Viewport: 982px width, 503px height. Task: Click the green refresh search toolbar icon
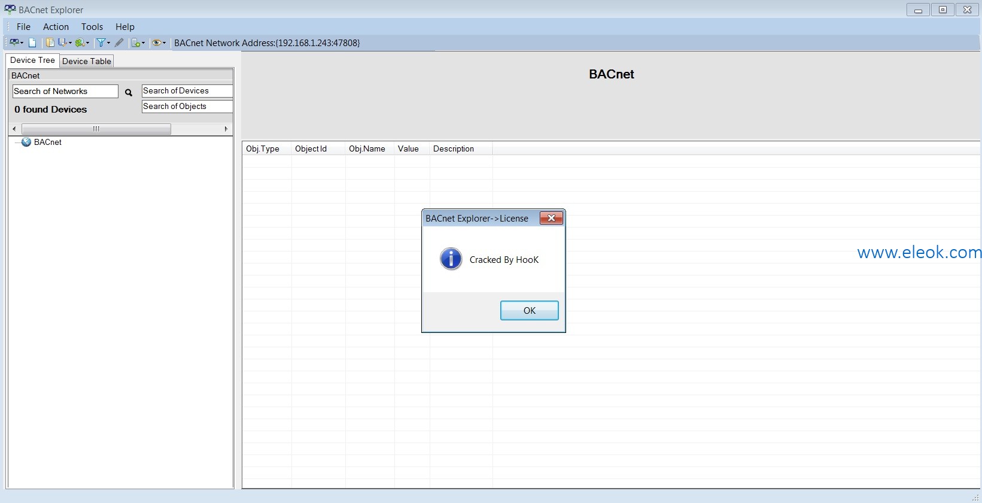(79, 43)
